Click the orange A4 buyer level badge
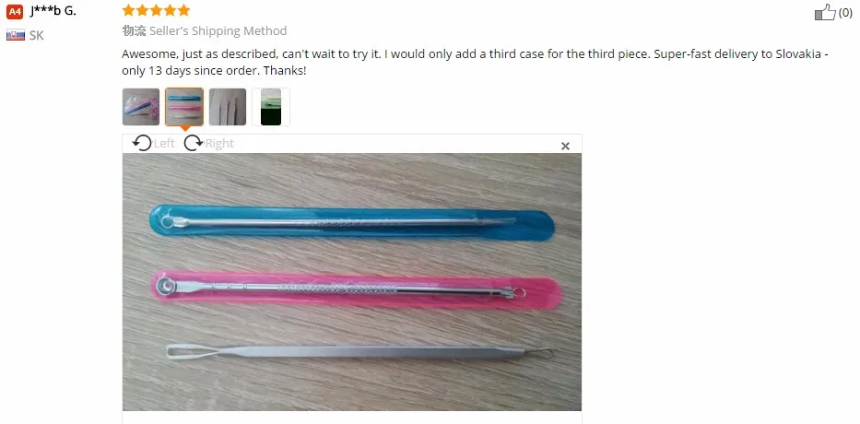This screenshot has height=424, width=860. 15,11
